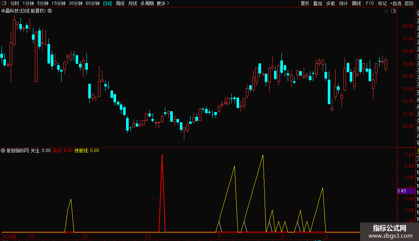The height and width of the screenshot is (241, 419).
Task: Click the red 买点: 0.00 label
Action: click(63, 151)
